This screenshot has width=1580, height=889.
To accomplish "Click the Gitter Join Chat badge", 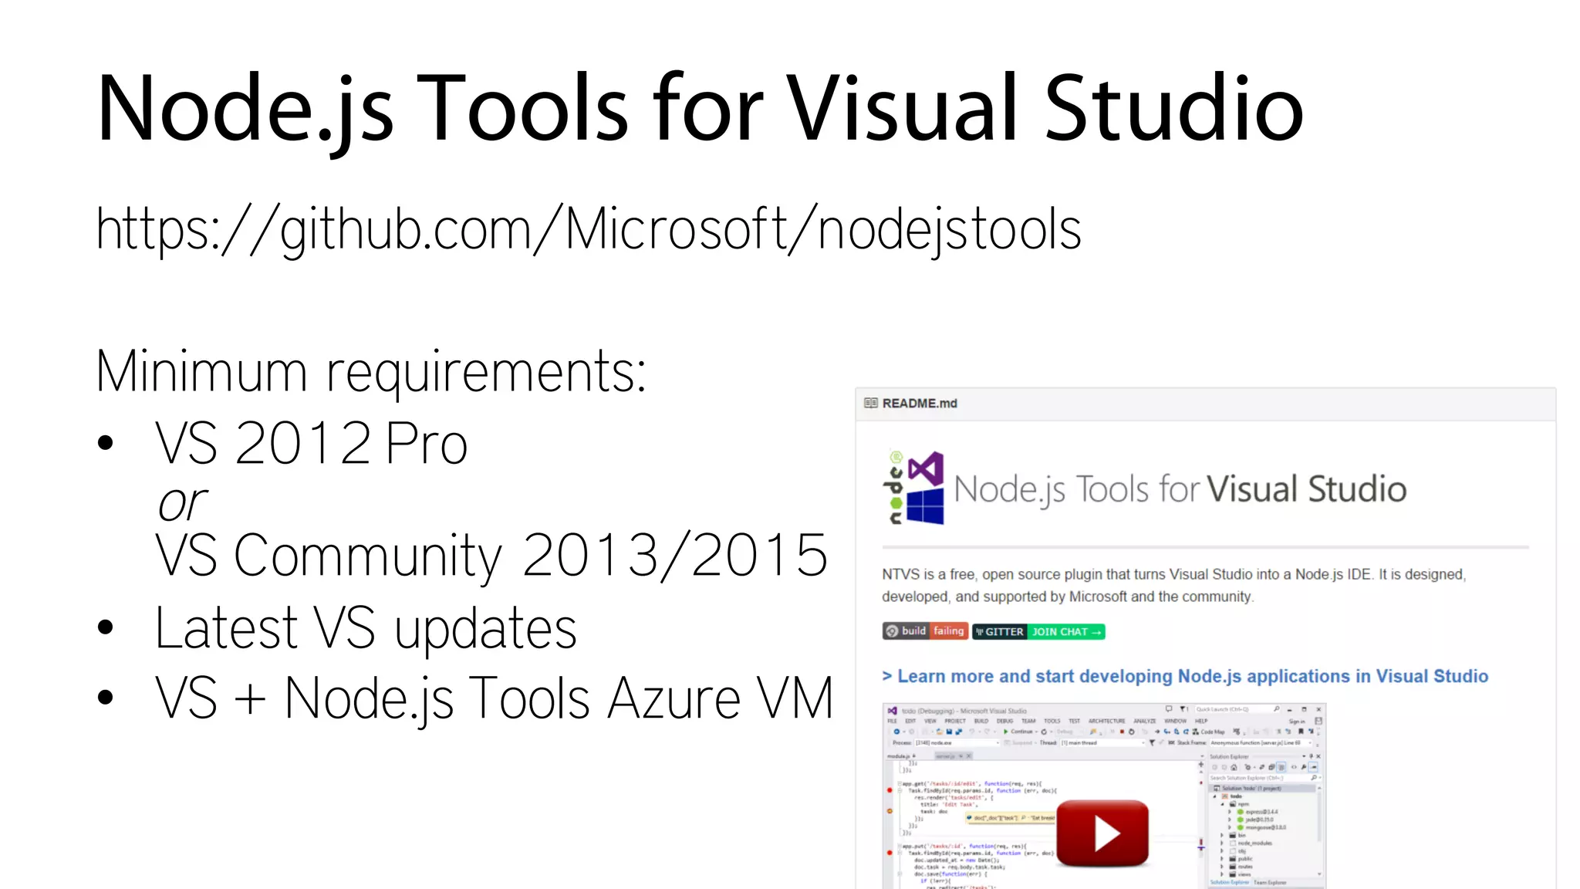I will coord(1038,632).
